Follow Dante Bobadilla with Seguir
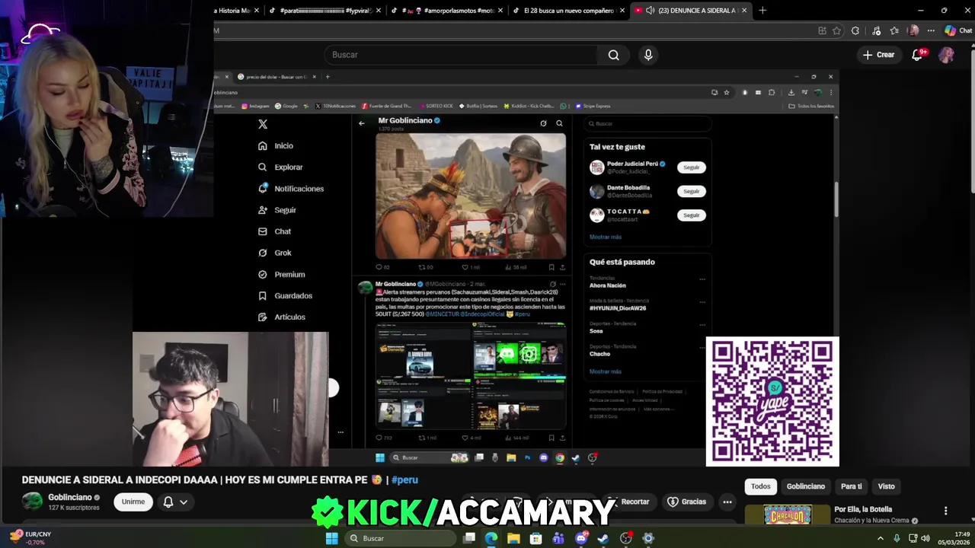The image size is (975, 548). [x=691, y=191]
